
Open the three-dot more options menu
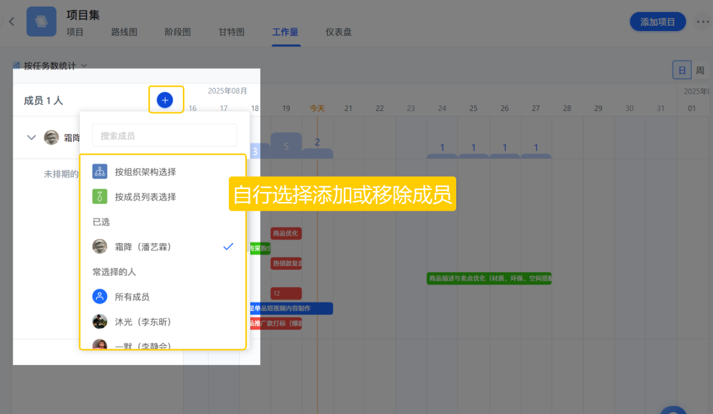pos(702,22)
